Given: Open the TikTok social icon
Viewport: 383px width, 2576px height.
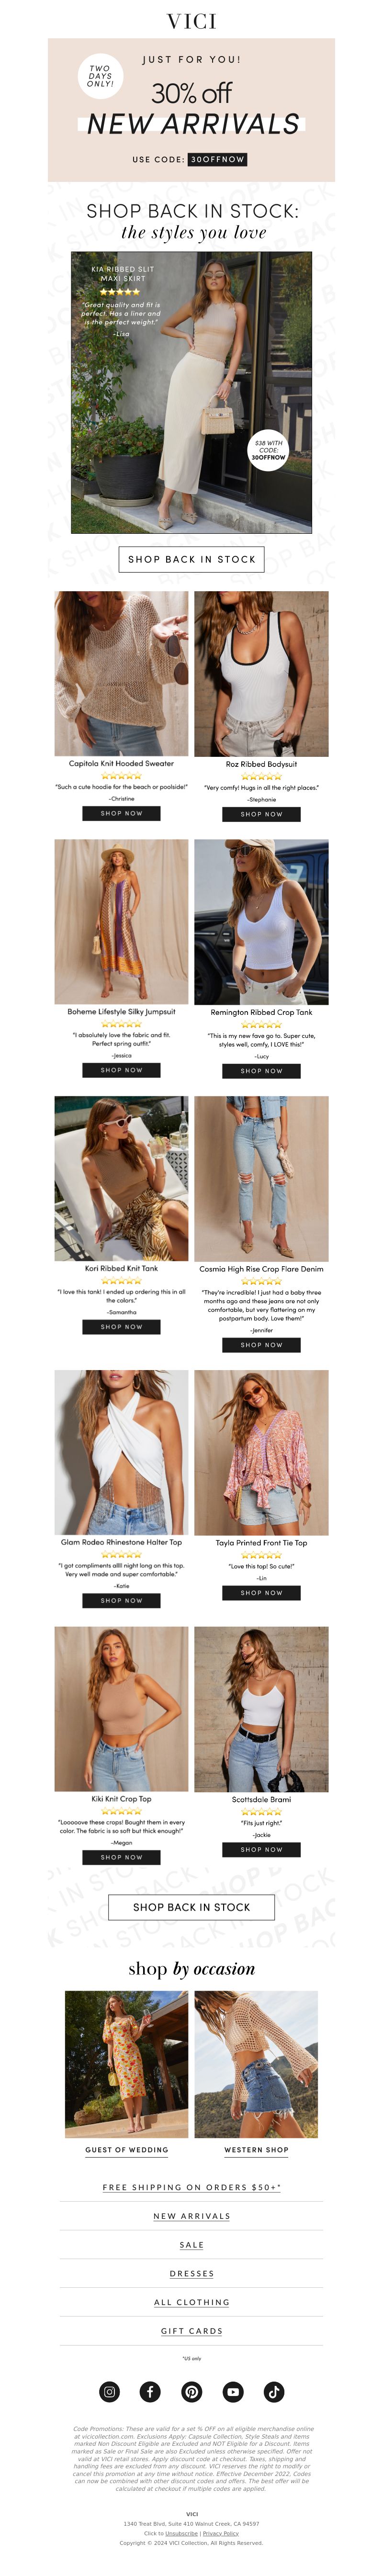Looking at the screenshot, I should (274, 2392).
